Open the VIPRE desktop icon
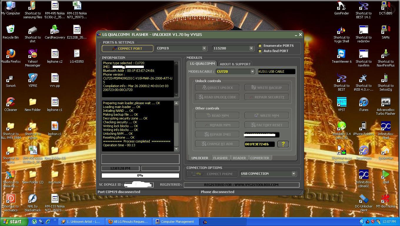400x226 pixels. tap(33, 80)
